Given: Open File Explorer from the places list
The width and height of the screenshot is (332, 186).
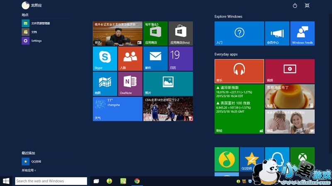Looking at the screenshot, I should coord(40,23).
